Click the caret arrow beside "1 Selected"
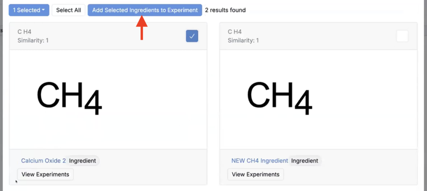Screen dimensions: 427x191 (x=43, y=10)
